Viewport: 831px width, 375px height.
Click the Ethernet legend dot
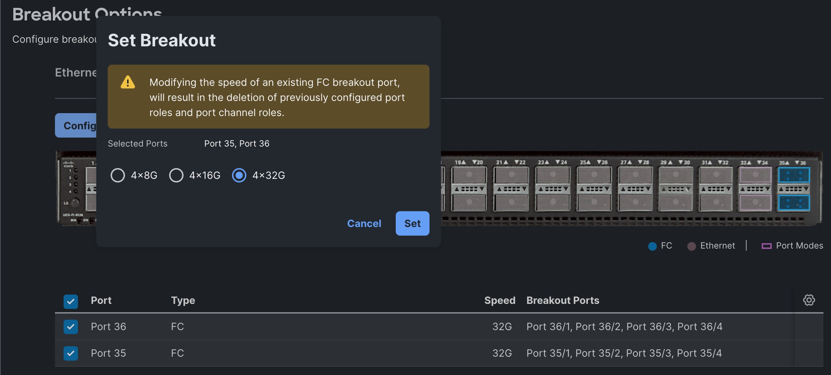[691, 246]
